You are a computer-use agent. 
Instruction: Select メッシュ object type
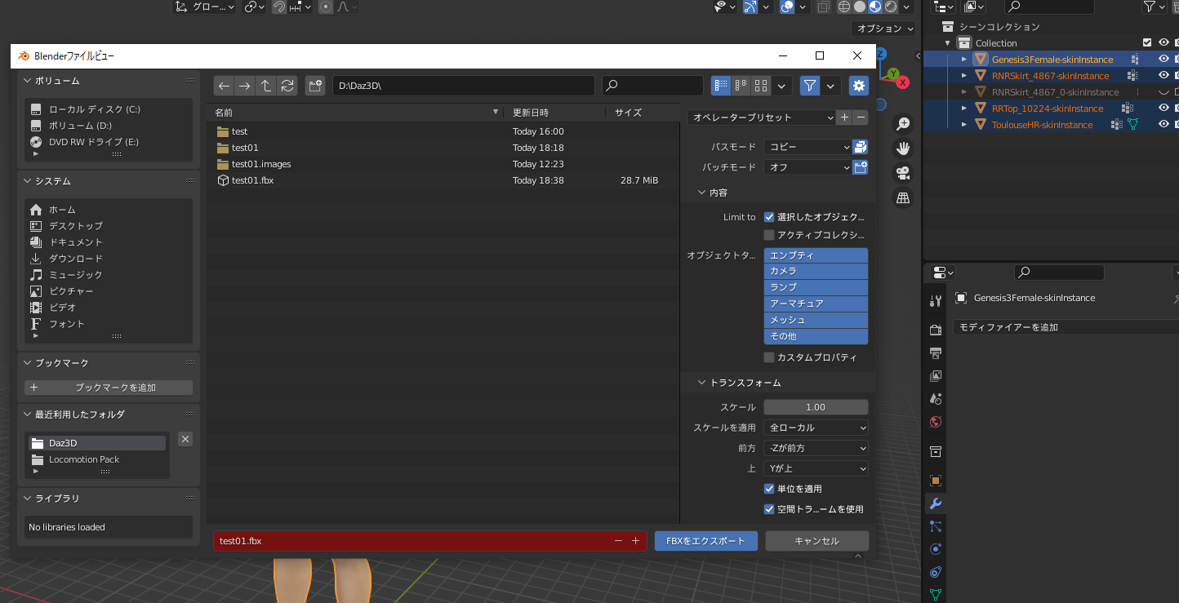816,320
